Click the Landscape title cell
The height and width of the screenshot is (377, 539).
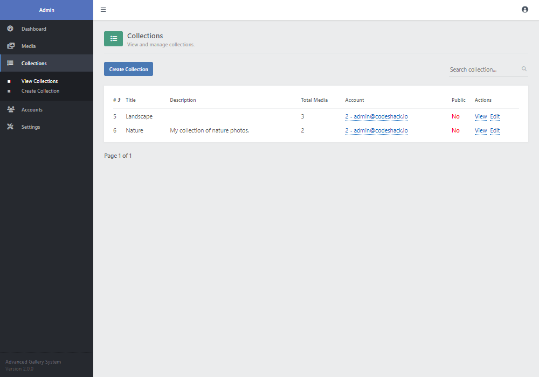[x=139, y=116]
